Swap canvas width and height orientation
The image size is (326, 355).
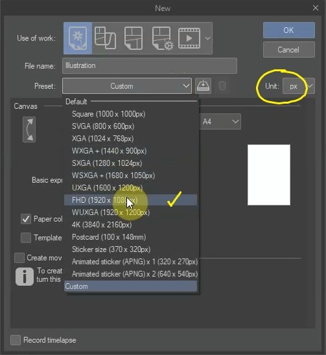point(29,130)
